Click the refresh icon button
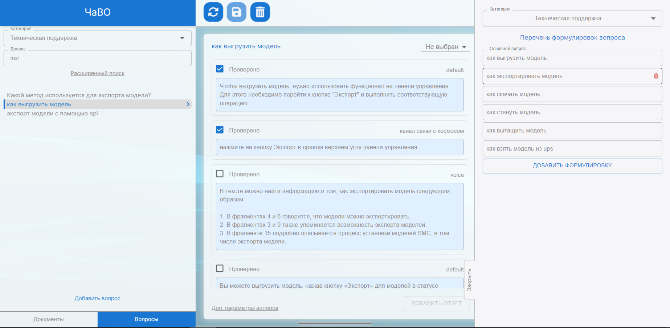Screen dimensions: 670x328 point(213,12)
